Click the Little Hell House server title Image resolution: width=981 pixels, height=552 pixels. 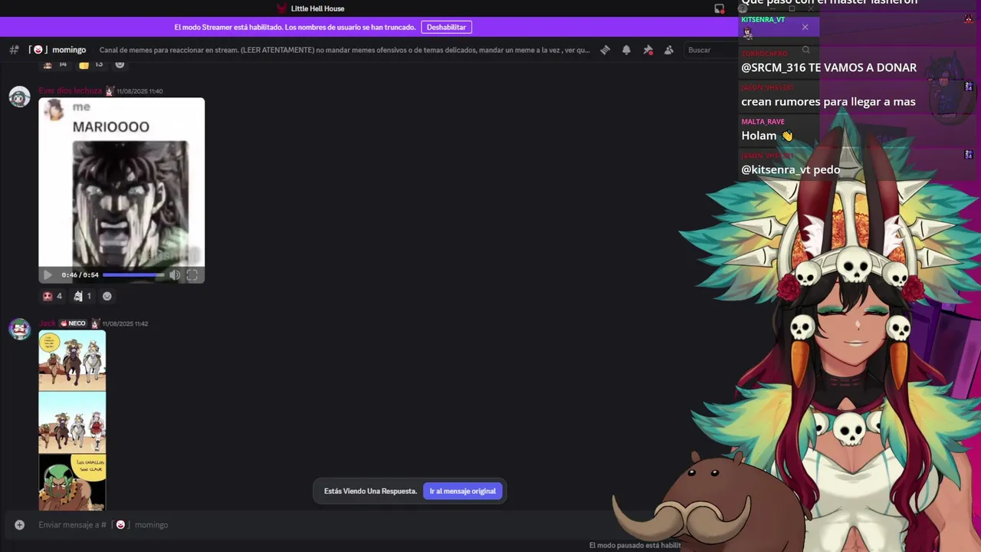[317, 8]
